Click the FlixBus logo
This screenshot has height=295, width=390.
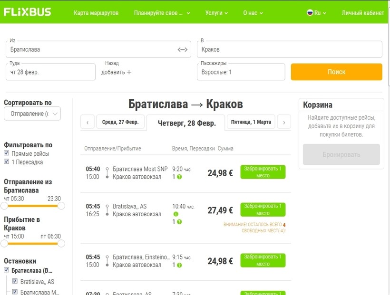[x=27, y=12]
